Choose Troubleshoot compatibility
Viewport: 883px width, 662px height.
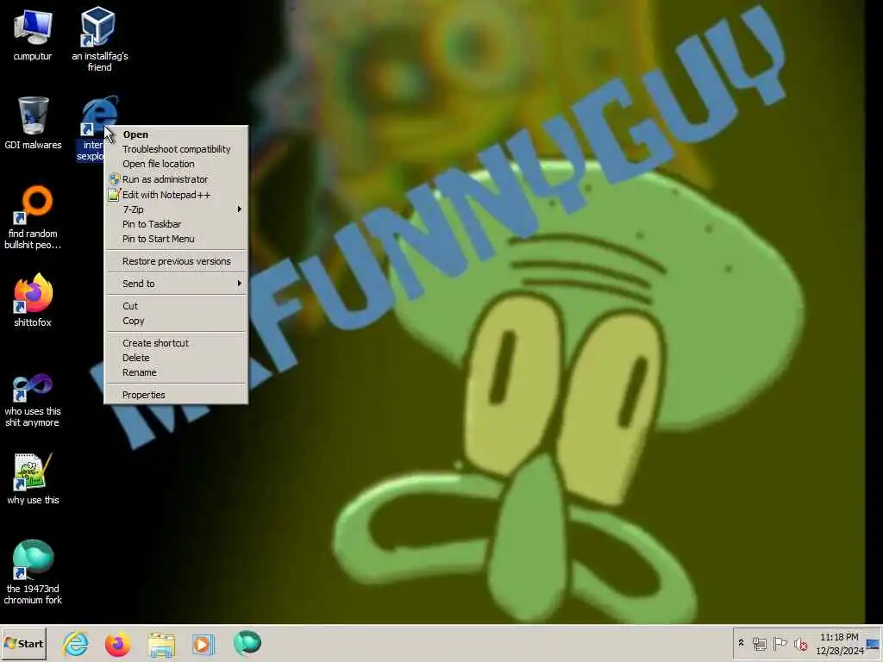click(x=176, y=149)
